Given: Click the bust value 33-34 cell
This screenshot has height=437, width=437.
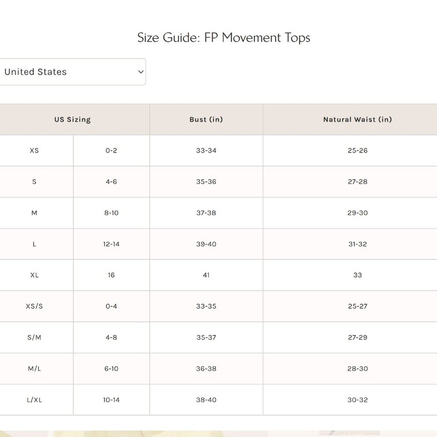Looking at the screenshot, I should 206,150.
